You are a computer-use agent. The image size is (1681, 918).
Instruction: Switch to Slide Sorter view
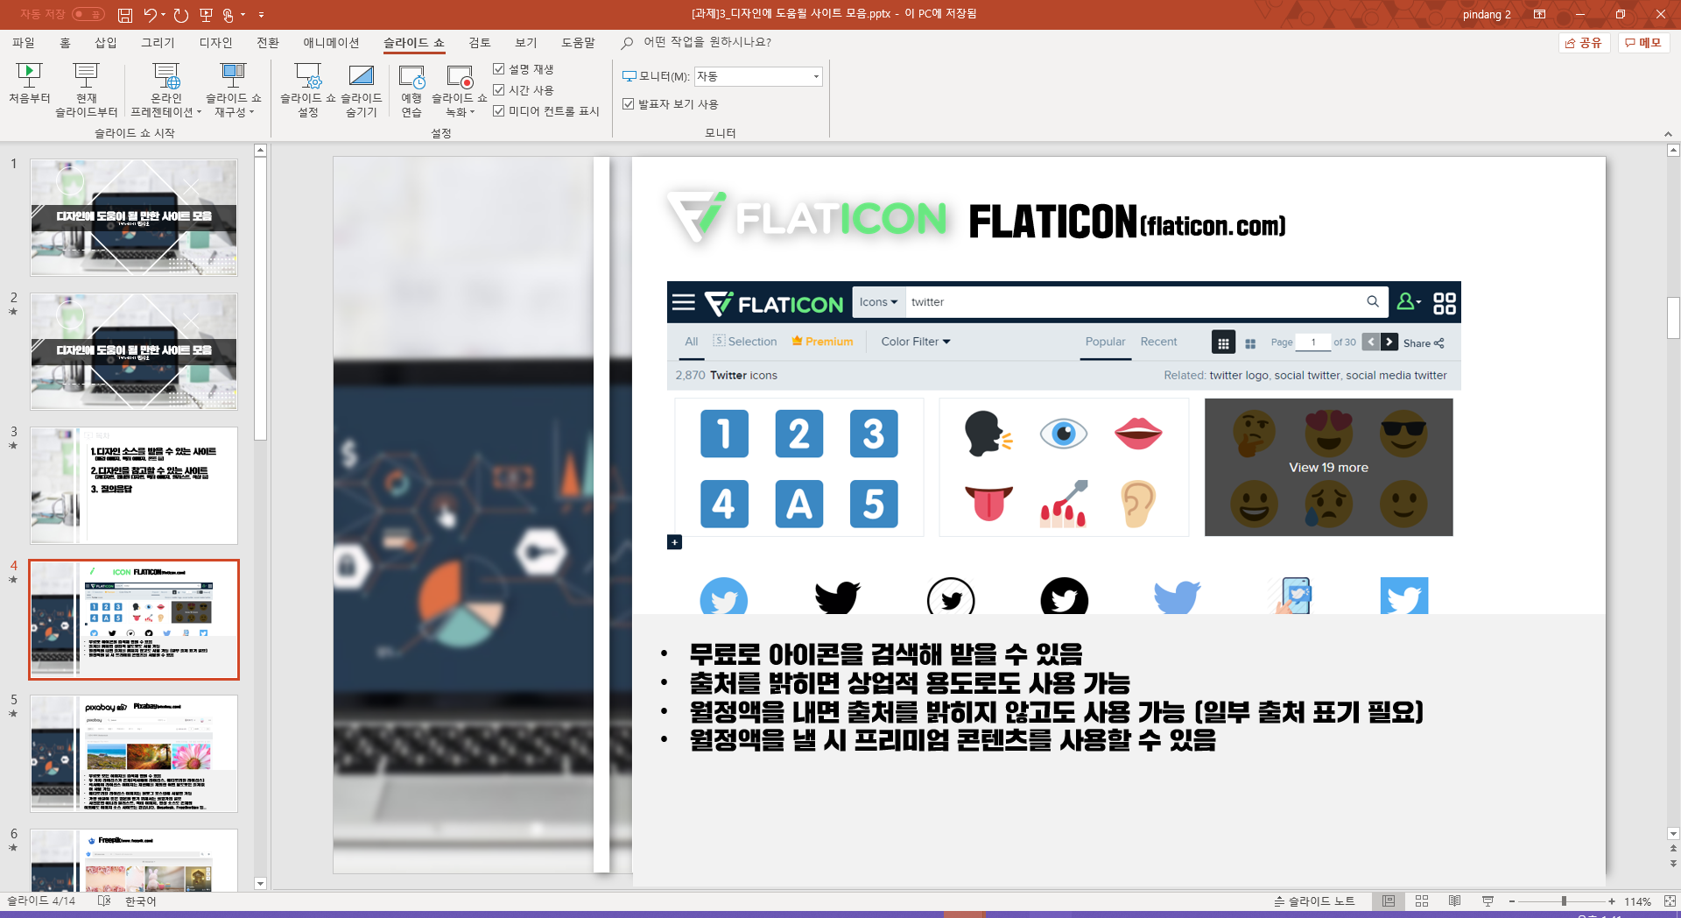pos(1422,900)
